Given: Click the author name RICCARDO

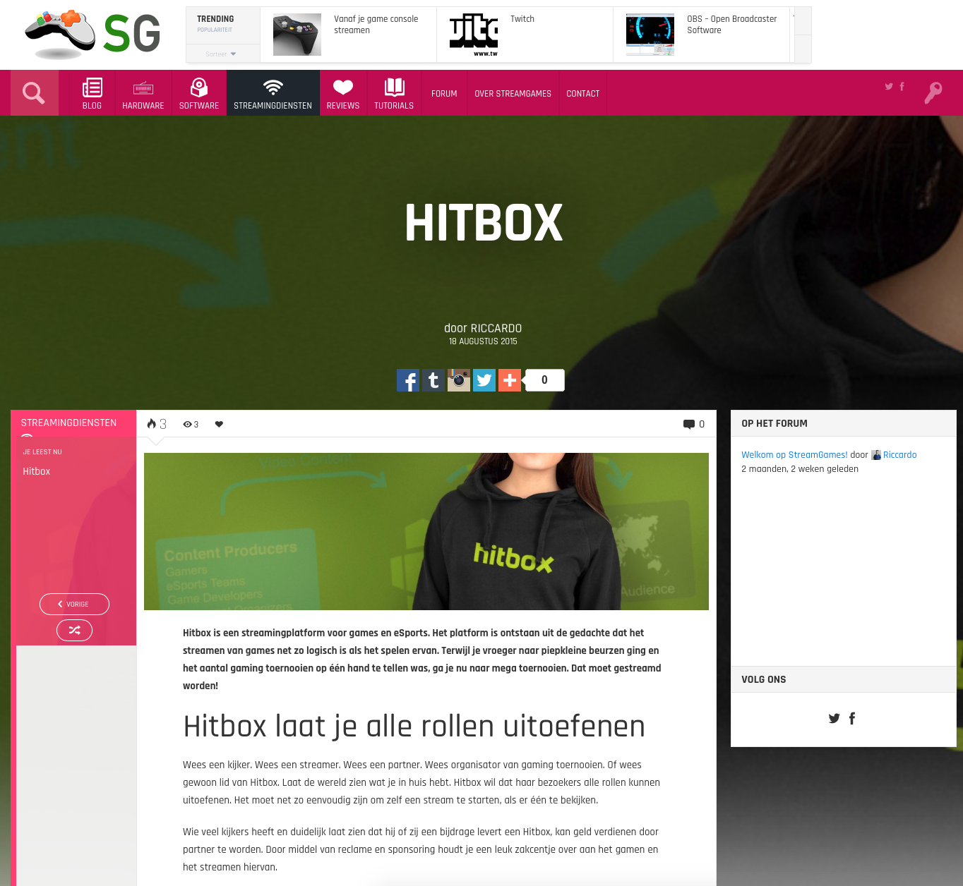Looking at the screenshot, I should click(x=496, y=328).
